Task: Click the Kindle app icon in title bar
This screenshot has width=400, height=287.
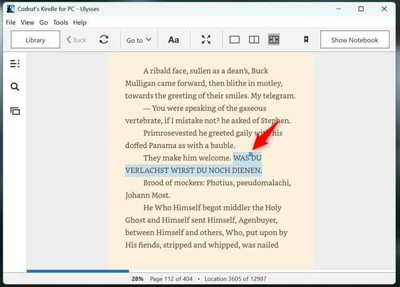Action: tap(10, 9)
